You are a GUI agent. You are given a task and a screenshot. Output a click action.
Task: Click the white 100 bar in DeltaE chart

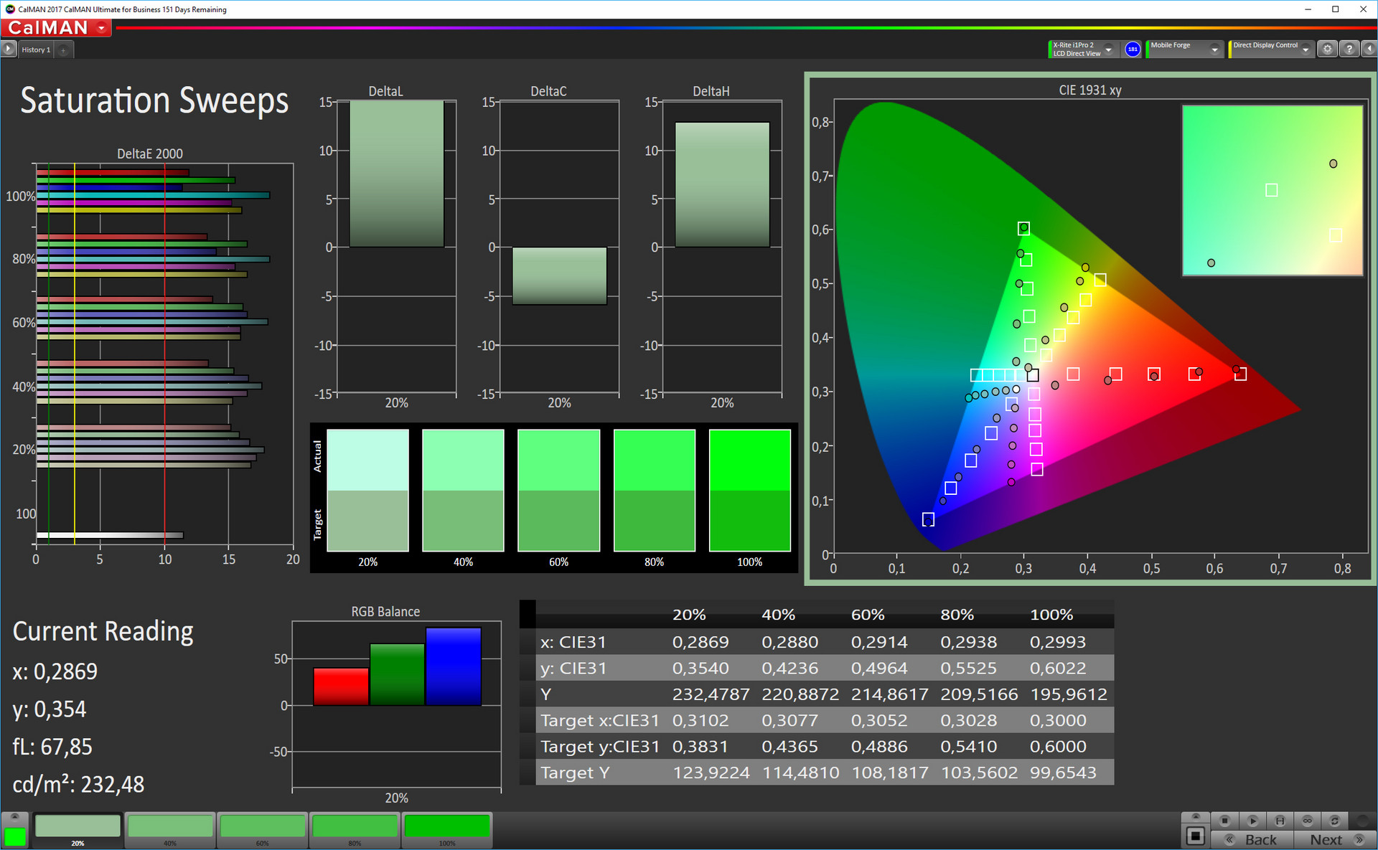tap(110, 535)
